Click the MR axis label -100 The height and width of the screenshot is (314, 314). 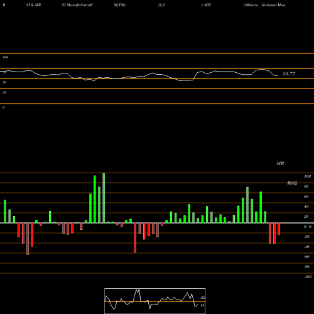(x=308, y=277)
